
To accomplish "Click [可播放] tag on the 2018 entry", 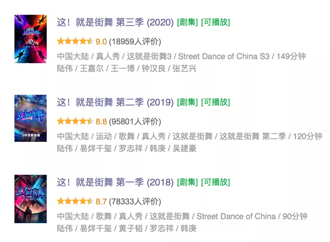I will click(x=215, y=182).
